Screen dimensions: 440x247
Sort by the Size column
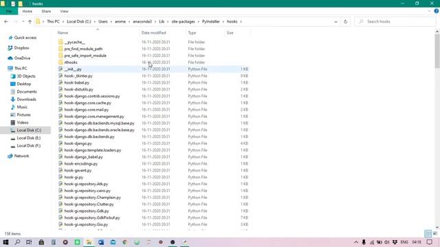click(230, 33)
